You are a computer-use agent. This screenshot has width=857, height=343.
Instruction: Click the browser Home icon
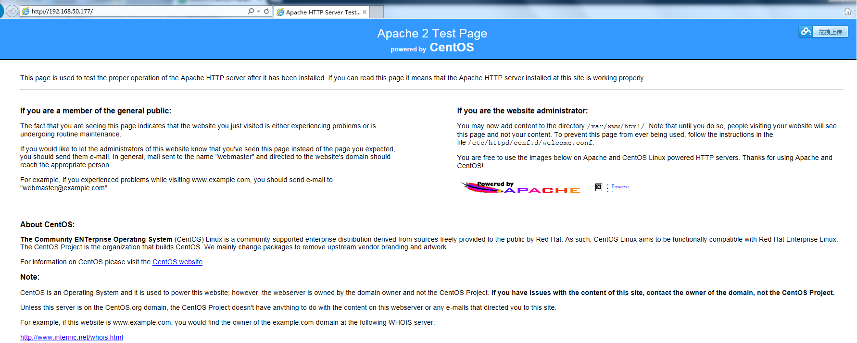pyautogui.click(x=847, y=11)
